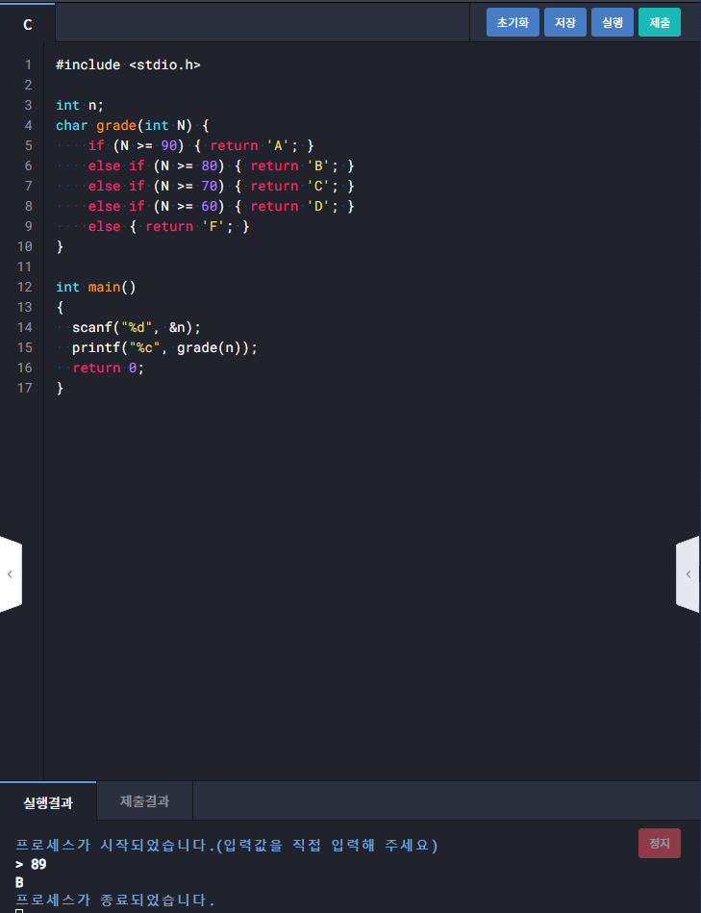Submit the solution with 제출 button
This screenshot has height=913, width=701.
(x=659, y=23)
